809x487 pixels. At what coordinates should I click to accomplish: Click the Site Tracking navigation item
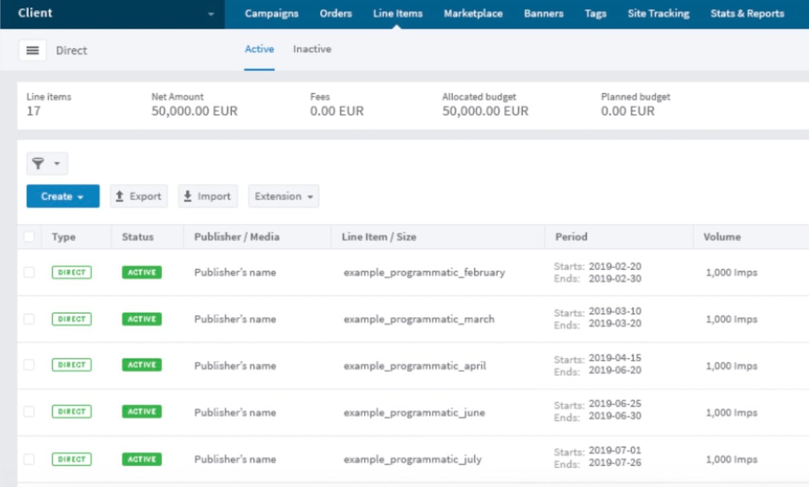(x=658, y=13)
